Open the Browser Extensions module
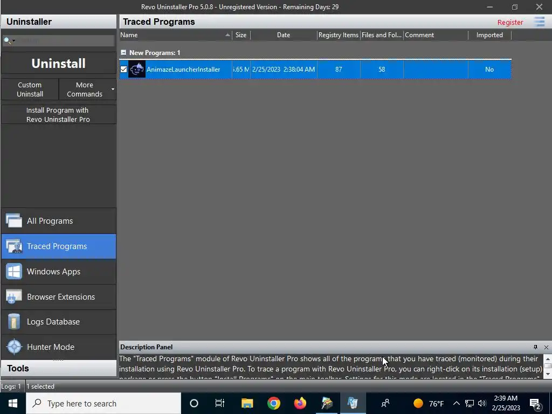The image size is (552, 414). (x=58, y=297)
